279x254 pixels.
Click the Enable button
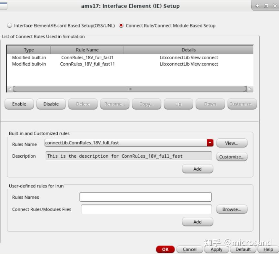pyautogui.click(x=19, y=104)
